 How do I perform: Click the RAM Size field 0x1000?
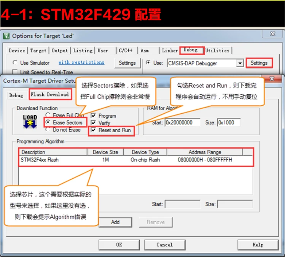[229, 122]
